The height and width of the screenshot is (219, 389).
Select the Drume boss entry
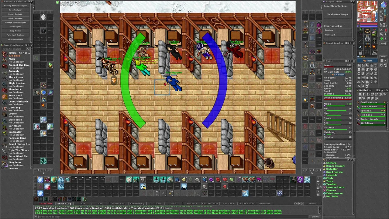pos(15,115)
